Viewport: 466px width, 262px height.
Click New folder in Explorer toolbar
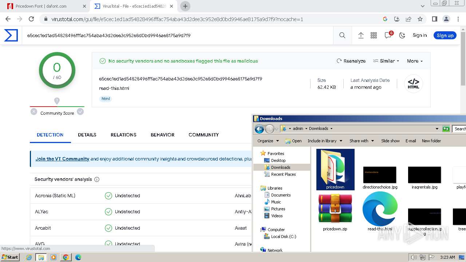pyautogui.click(x=431, y=141)
